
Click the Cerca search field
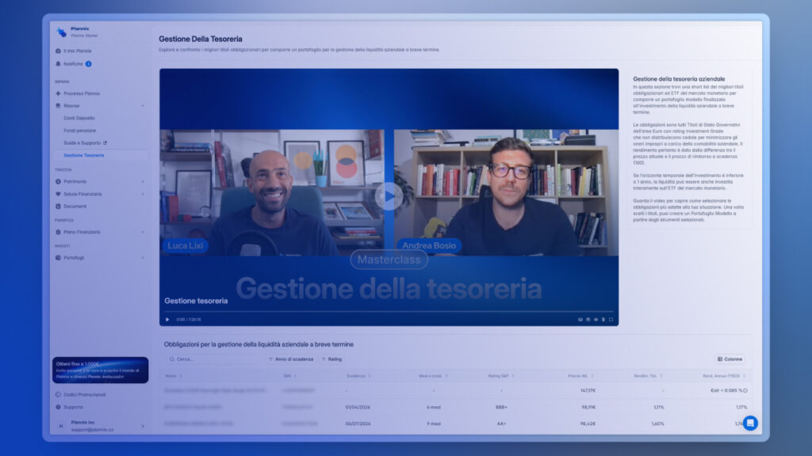point(214,359)
